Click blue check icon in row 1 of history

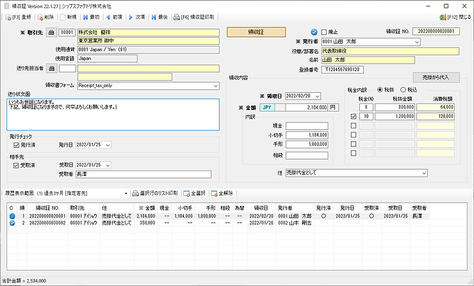click(x=12, y=216)
